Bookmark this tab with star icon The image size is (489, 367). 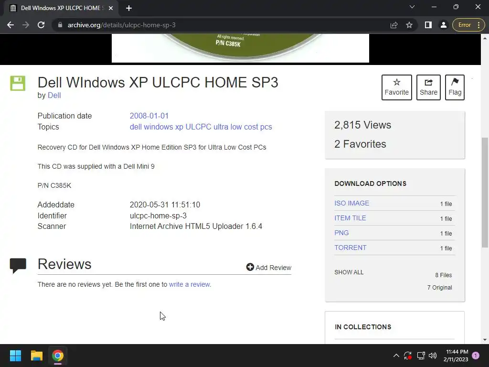(x=409, y=25)
